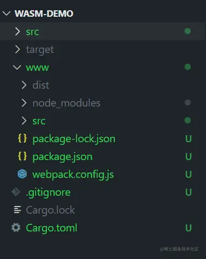Click the gray status dot on node_modules
The width and height of the screenshot is (206, 259).
pyautogui.click(x=188, y=103)
